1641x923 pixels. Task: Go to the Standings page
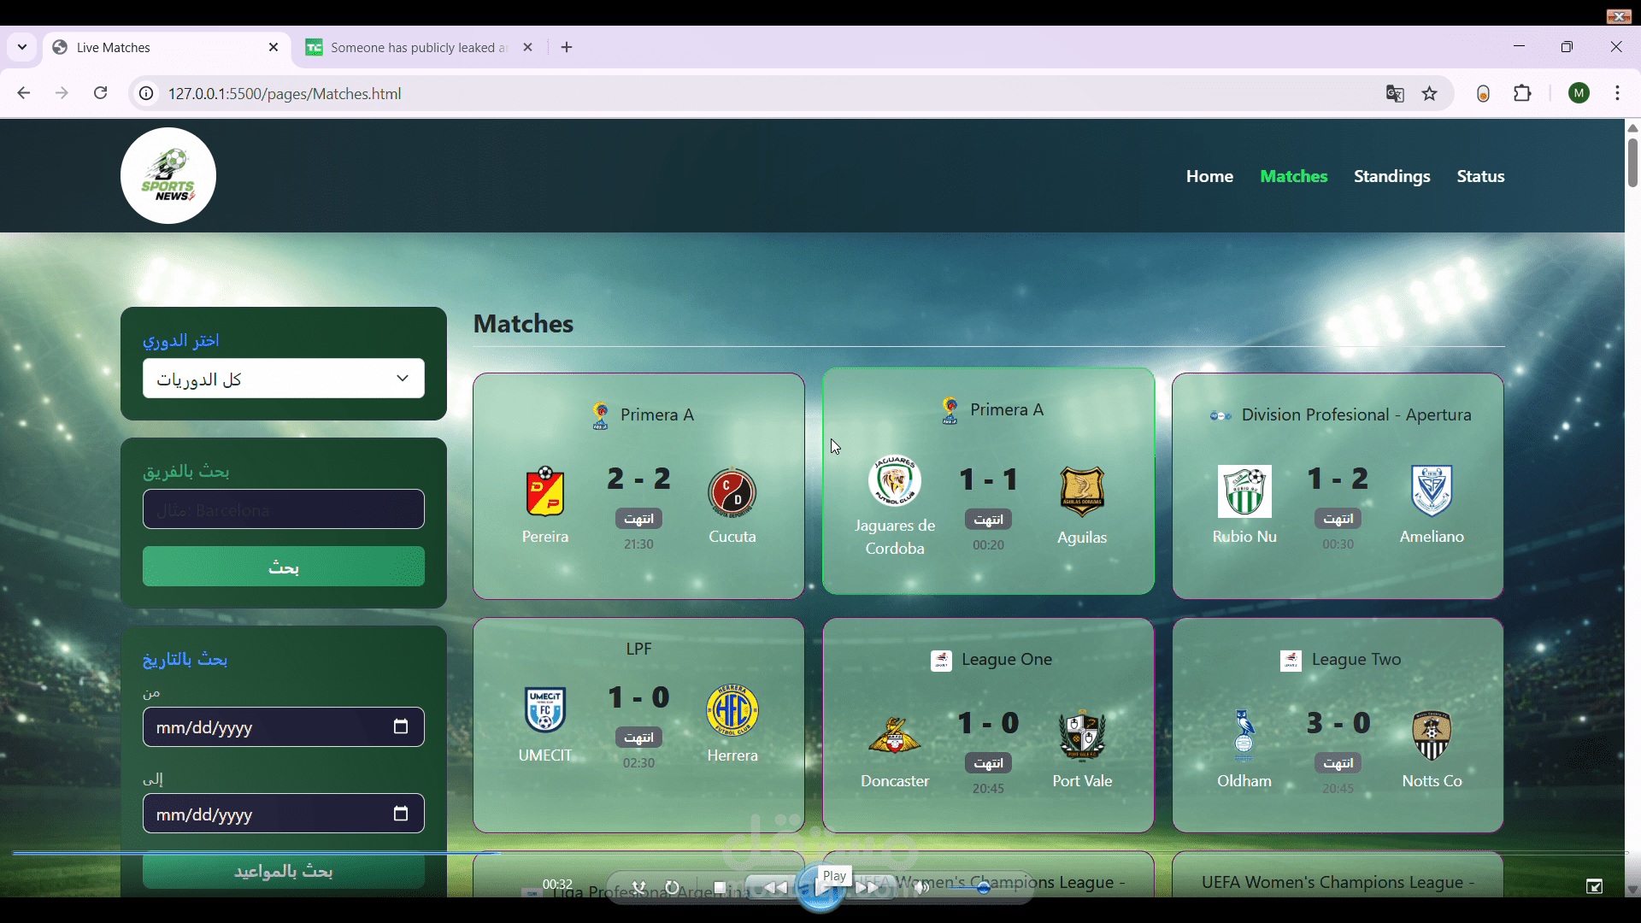tap(1391, 176)
